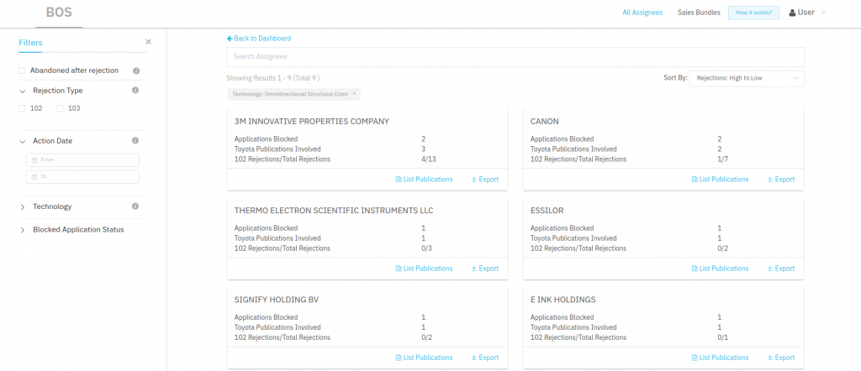Viewport: 861px width, 371px height.
Task: Close the Filters panel with the X icon
Action: (148, 42)
